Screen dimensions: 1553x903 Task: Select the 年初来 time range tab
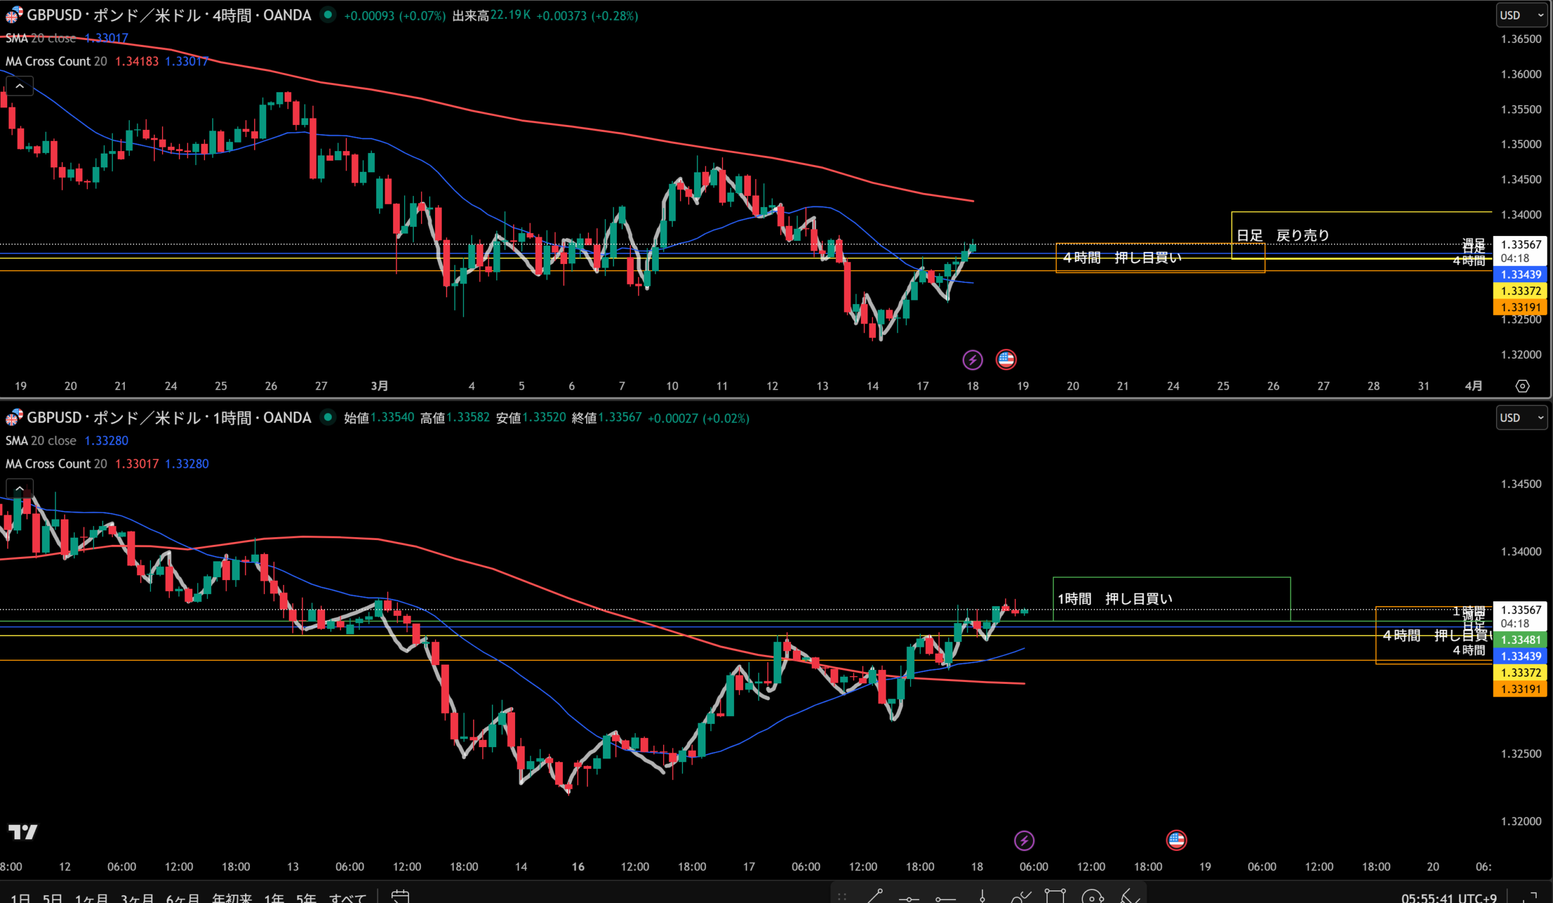tap(232, 898)
